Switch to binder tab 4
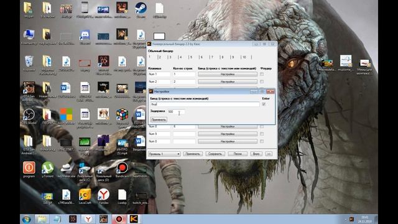This screenshot has height=224, width=398. pos(180,57)
